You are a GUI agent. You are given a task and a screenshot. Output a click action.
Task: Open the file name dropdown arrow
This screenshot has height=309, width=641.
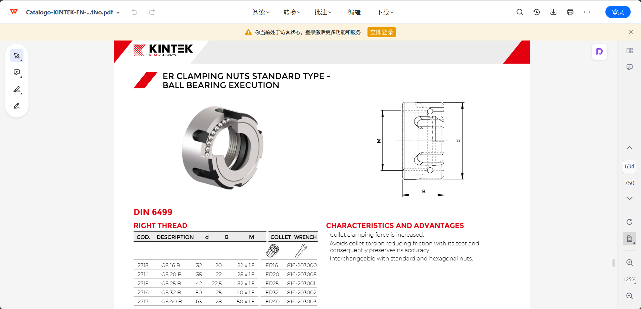[118, 13]
